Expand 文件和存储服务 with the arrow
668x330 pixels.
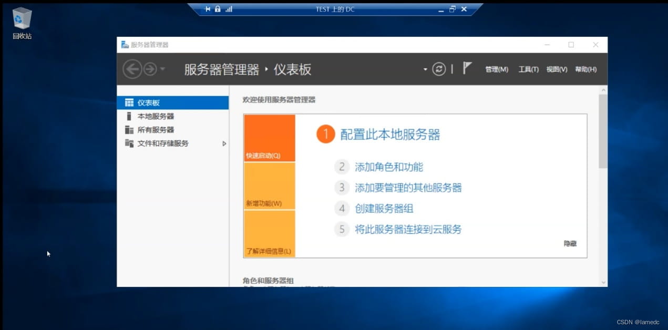(224, 143)
